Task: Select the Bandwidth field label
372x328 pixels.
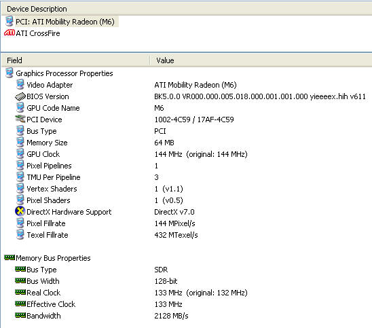Action: coord(43,316)
